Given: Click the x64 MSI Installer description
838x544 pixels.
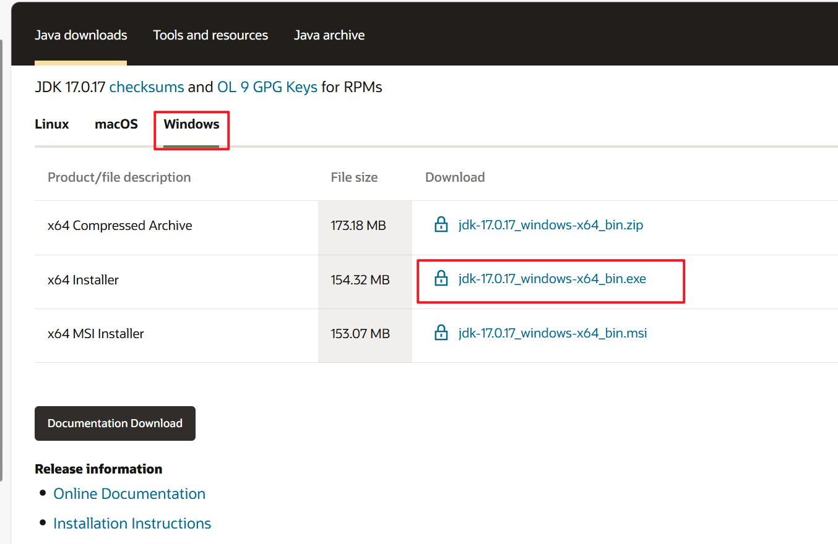Looking at the screenshot, I should coord(96,334).
